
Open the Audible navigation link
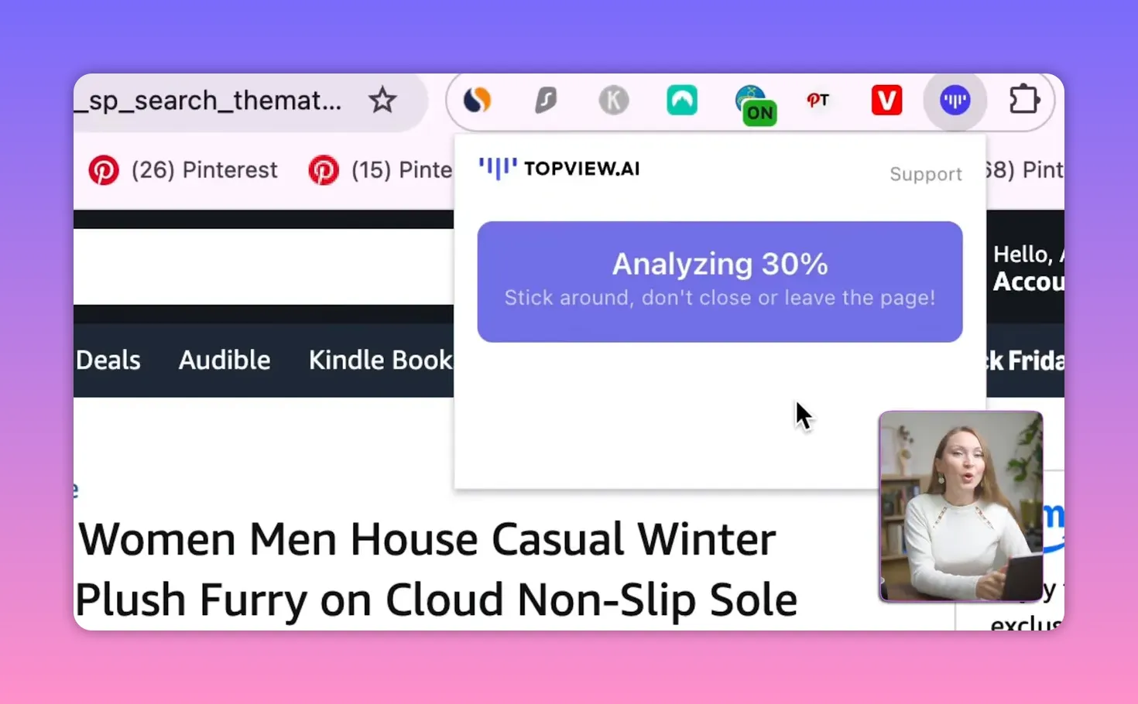[x=225, y=359]
